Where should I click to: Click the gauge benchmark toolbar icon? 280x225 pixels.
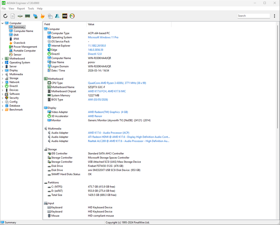[72, 16]
